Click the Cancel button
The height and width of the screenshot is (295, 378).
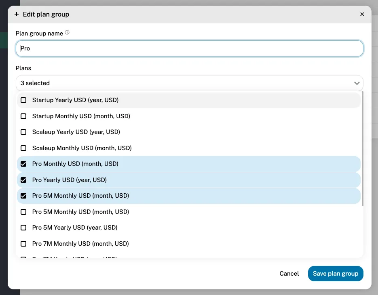coord(289,274)
